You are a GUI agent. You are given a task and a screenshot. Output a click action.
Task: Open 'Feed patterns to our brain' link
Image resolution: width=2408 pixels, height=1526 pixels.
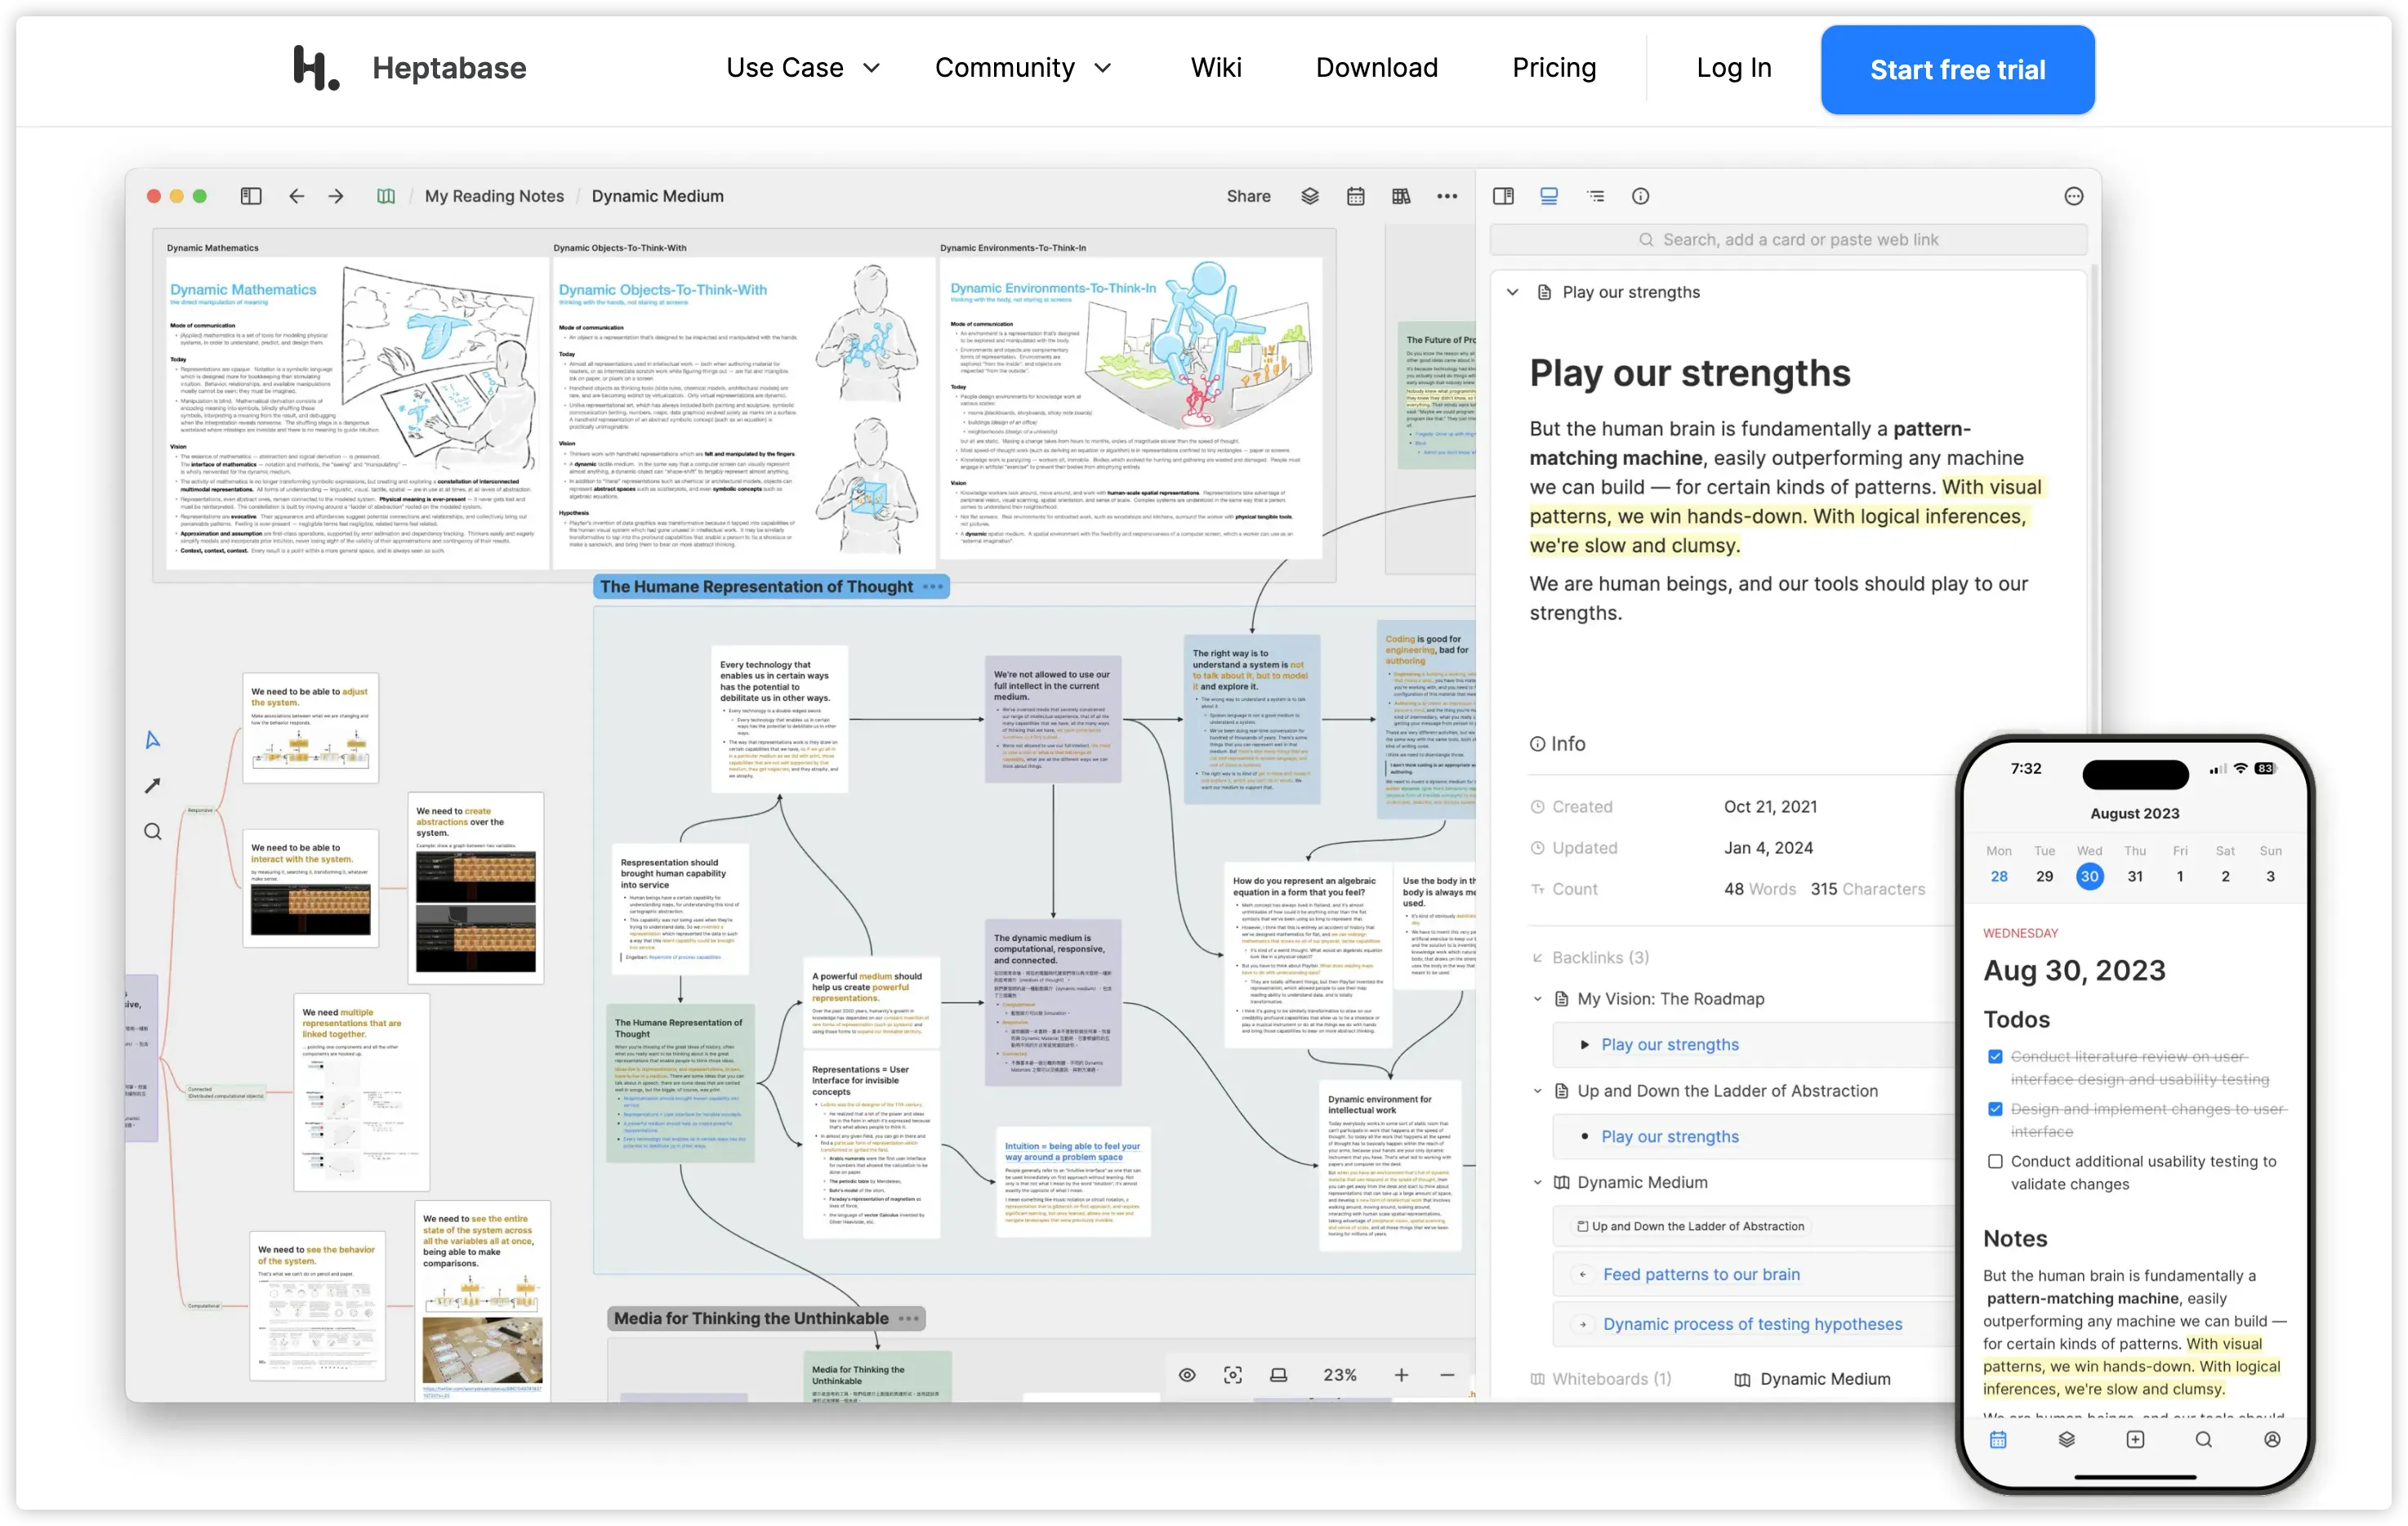[1701, 1274]
